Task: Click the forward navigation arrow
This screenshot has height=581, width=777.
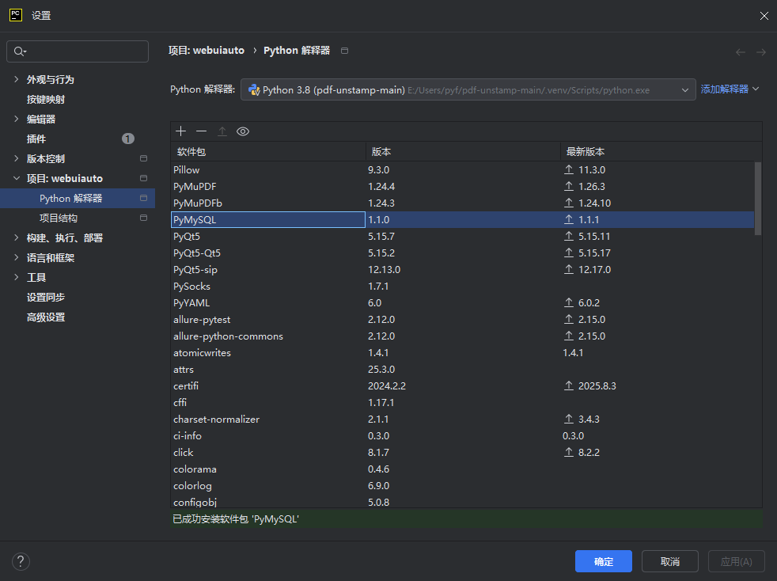Action: click(x=761, y=52)
